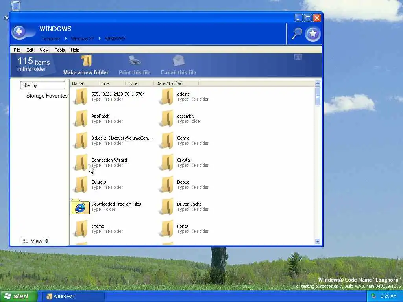Screen dimensions: 403x302
Task: Click the scrollbar up arrow
Action: click(x=318, y=83)
